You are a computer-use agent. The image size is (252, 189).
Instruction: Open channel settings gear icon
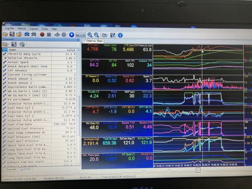(22, 44)
